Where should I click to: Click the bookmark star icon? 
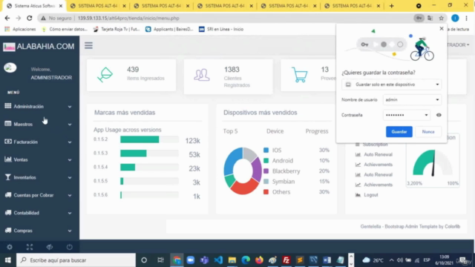[441, 18]
